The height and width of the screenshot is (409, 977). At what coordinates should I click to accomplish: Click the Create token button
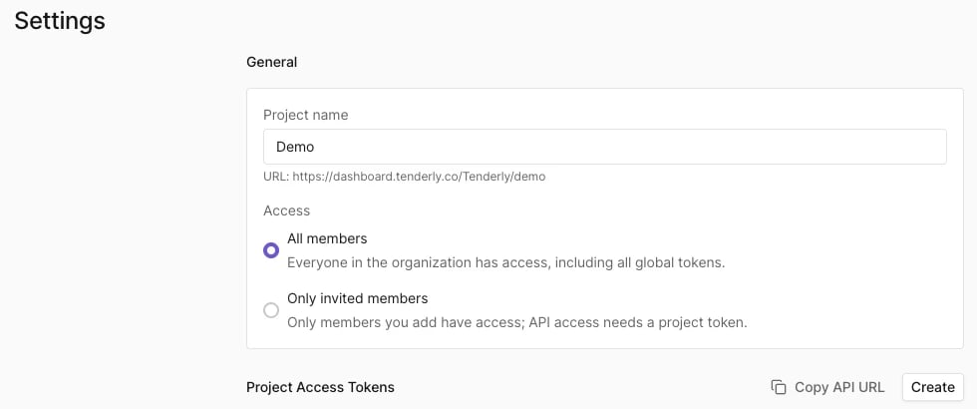pos(933,387)
